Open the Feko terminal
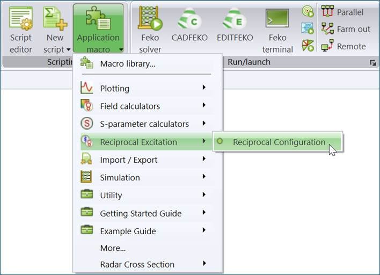This screenshot has width=380, height=275. 277,30
